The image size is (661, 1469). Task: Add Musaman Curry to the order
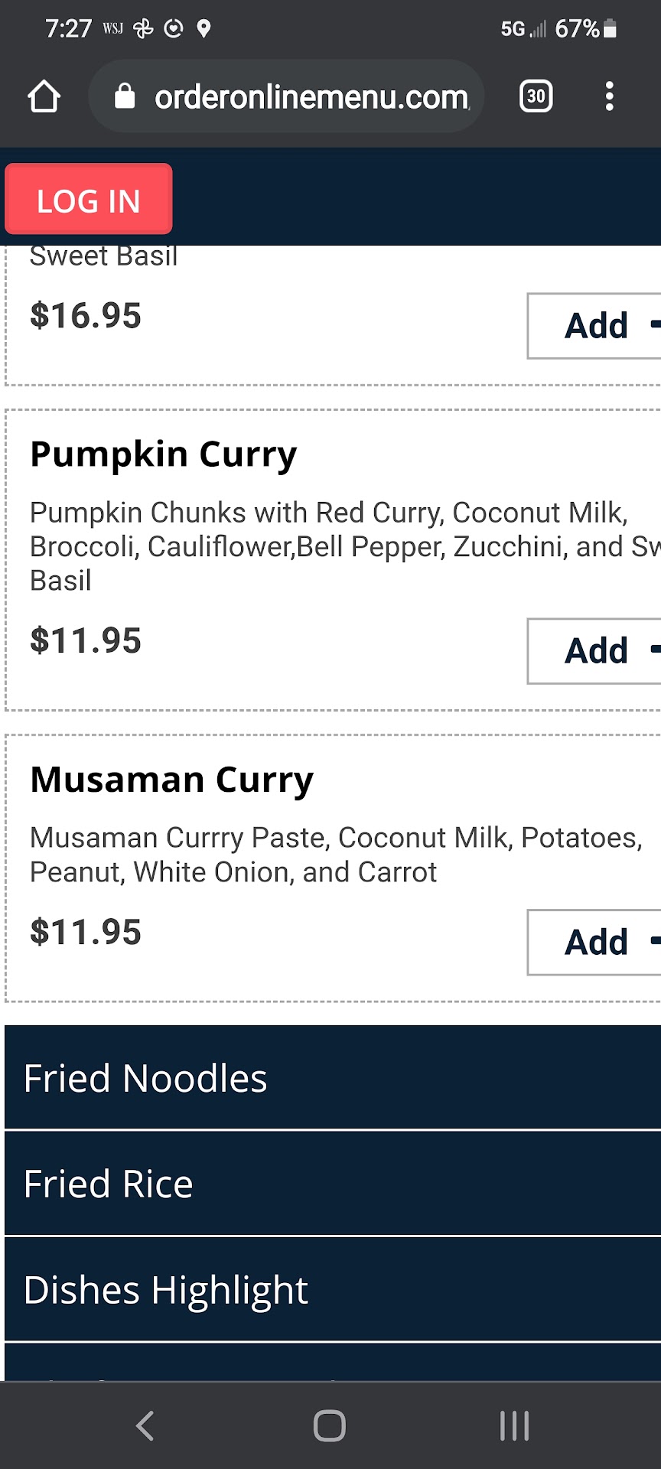[x=595, y=942]
